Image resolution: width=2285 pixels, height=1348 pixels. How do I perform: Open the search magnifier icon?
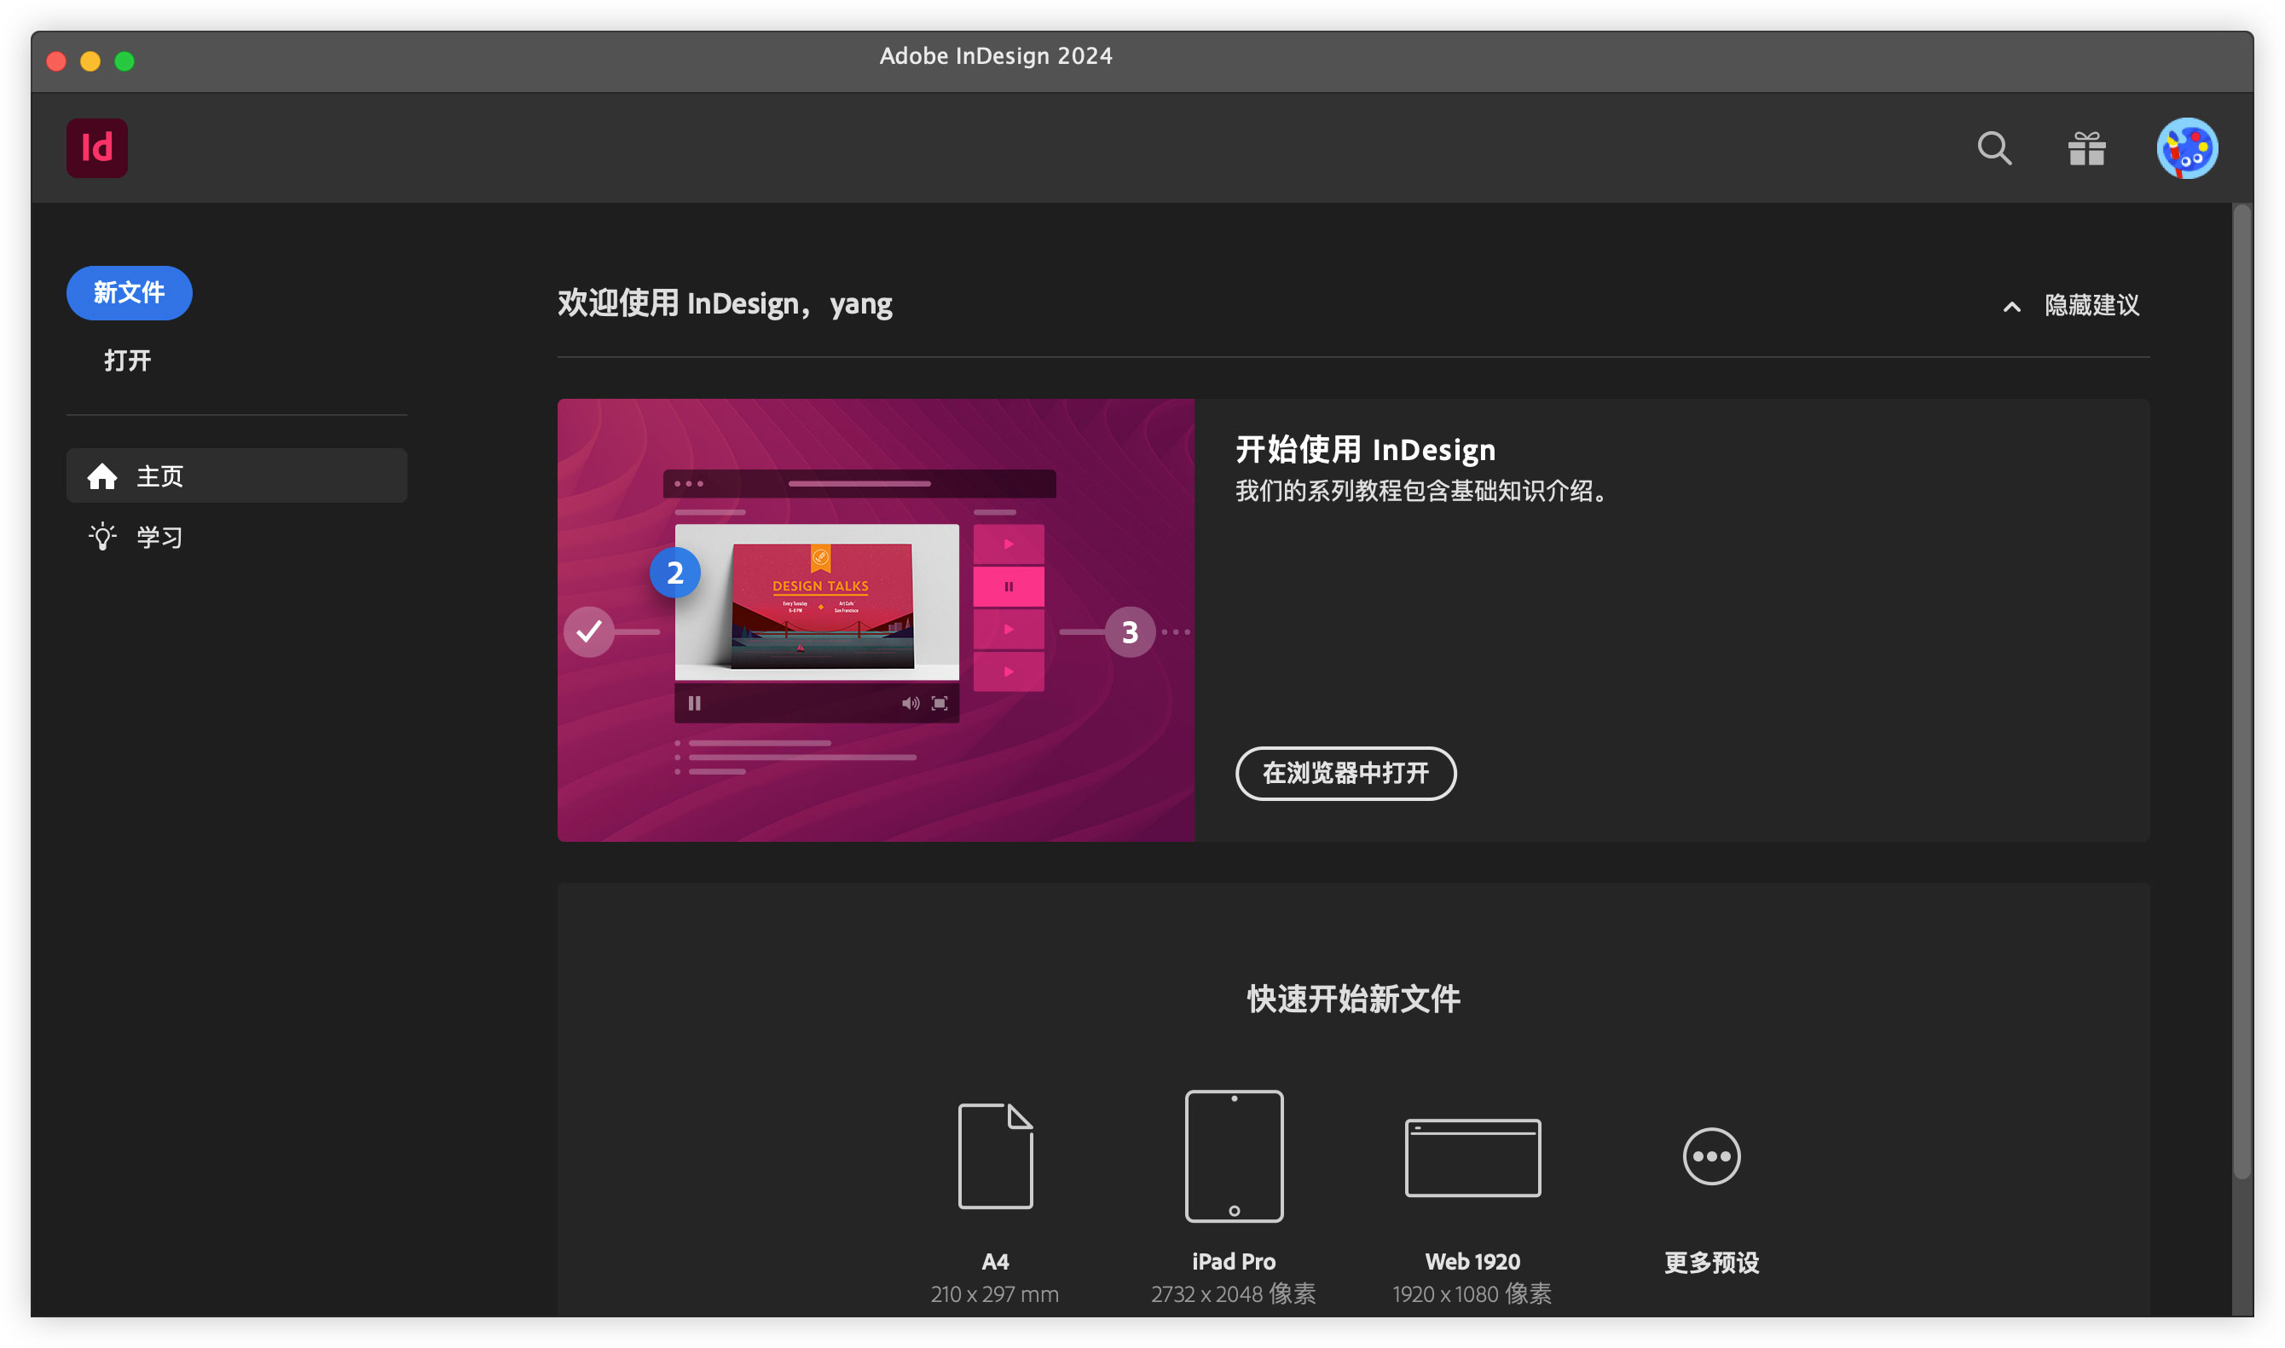pos(1994,148)
